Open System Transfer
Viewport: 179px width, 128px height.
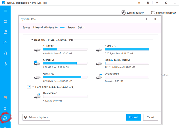pos(133,13)
